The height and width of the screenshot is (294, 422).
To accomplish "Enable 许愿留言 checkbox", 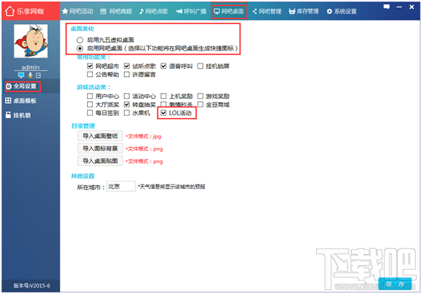I will pyautogui.click(x=127, y=74).
